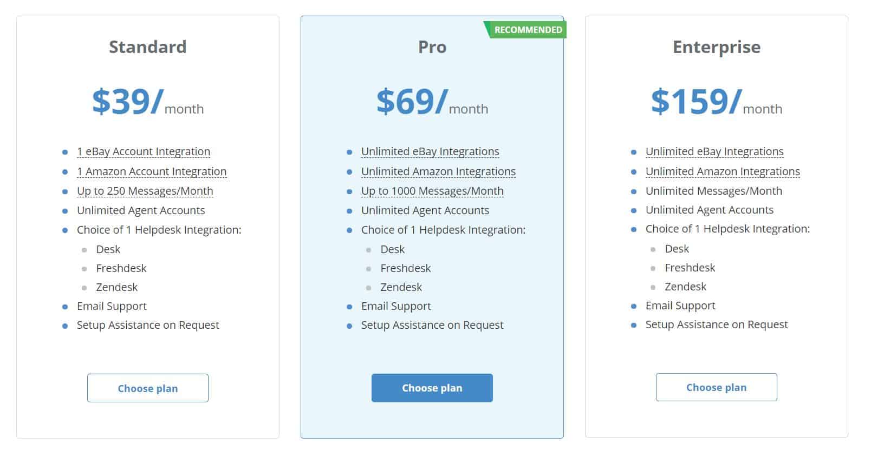Open the 1 Amazon Account Integration link
This screenshot has width=884, height=451.
[152, 171]
